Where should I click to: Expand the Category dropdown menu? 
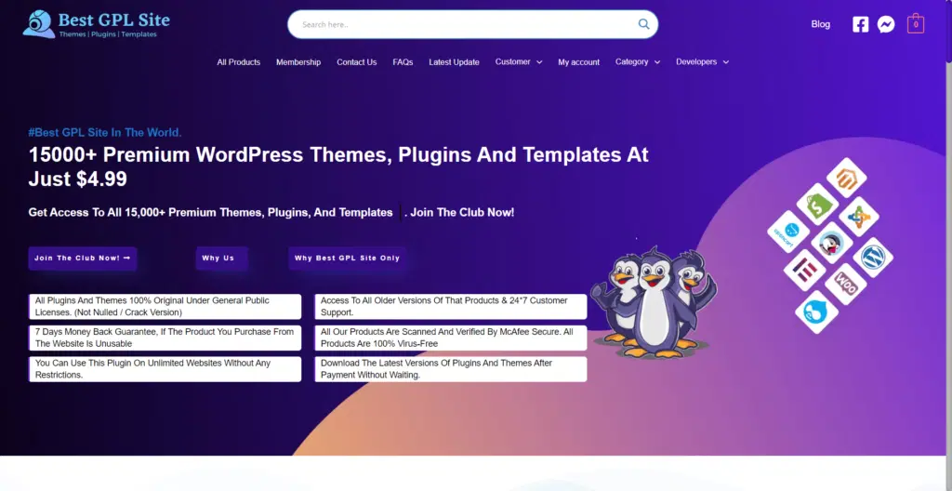click(x=638, y=62)
